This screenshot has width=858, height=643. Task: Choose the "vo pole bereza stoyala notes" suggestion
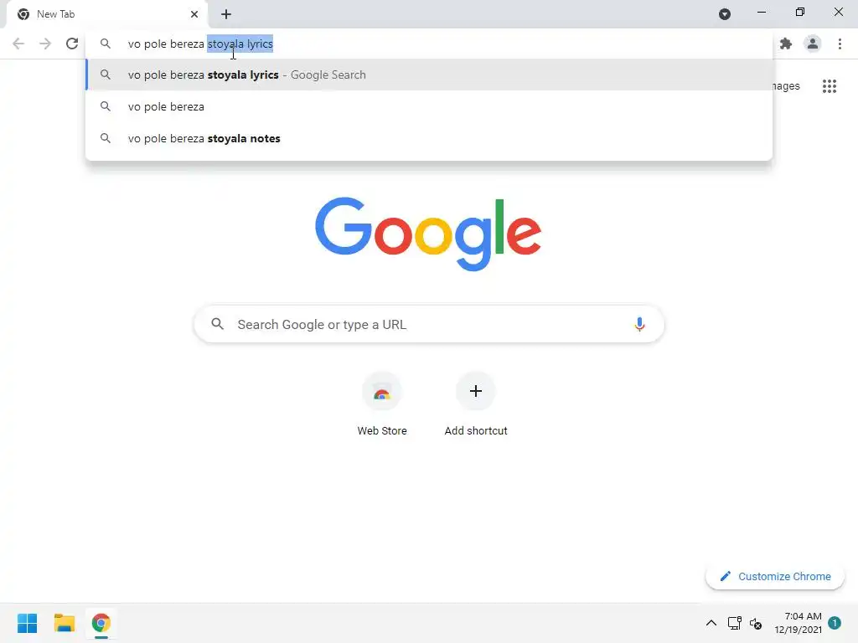pyautogui.click(x=430, y=138)
